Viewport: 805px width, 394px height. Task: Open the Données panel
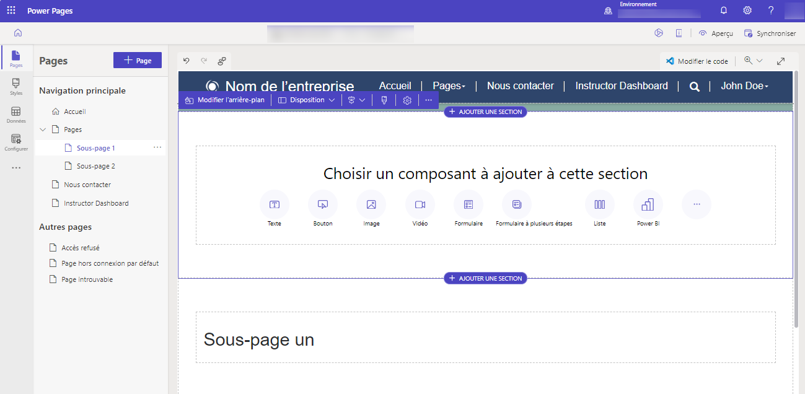[16, 115]
